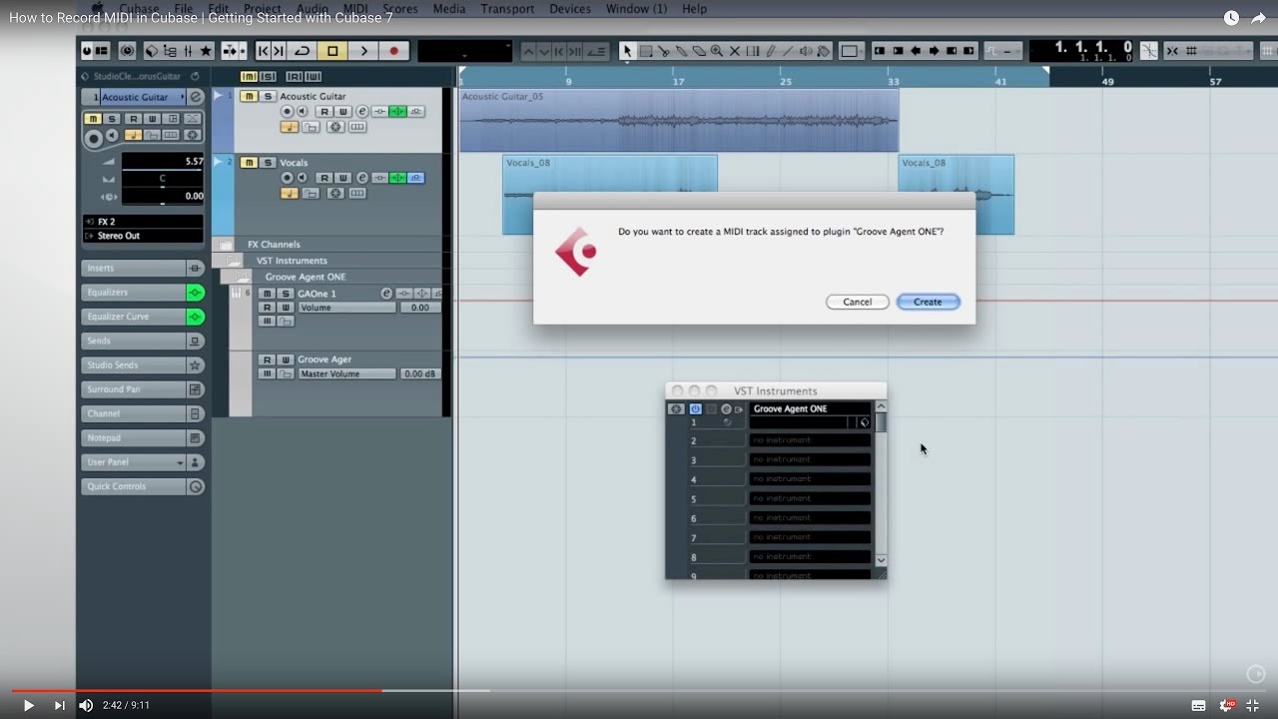The width and height of the screenshot is (1278, 719).
Task: Click the transport Play arrow button
Action: point(363,51)
